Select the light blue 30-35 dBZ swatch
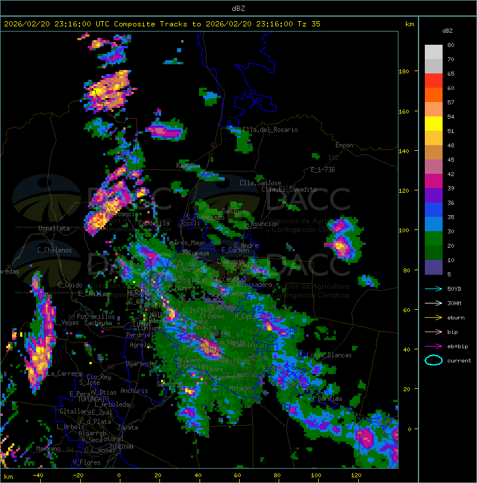This screenshot has width=477, height=483. pos(433,224)
